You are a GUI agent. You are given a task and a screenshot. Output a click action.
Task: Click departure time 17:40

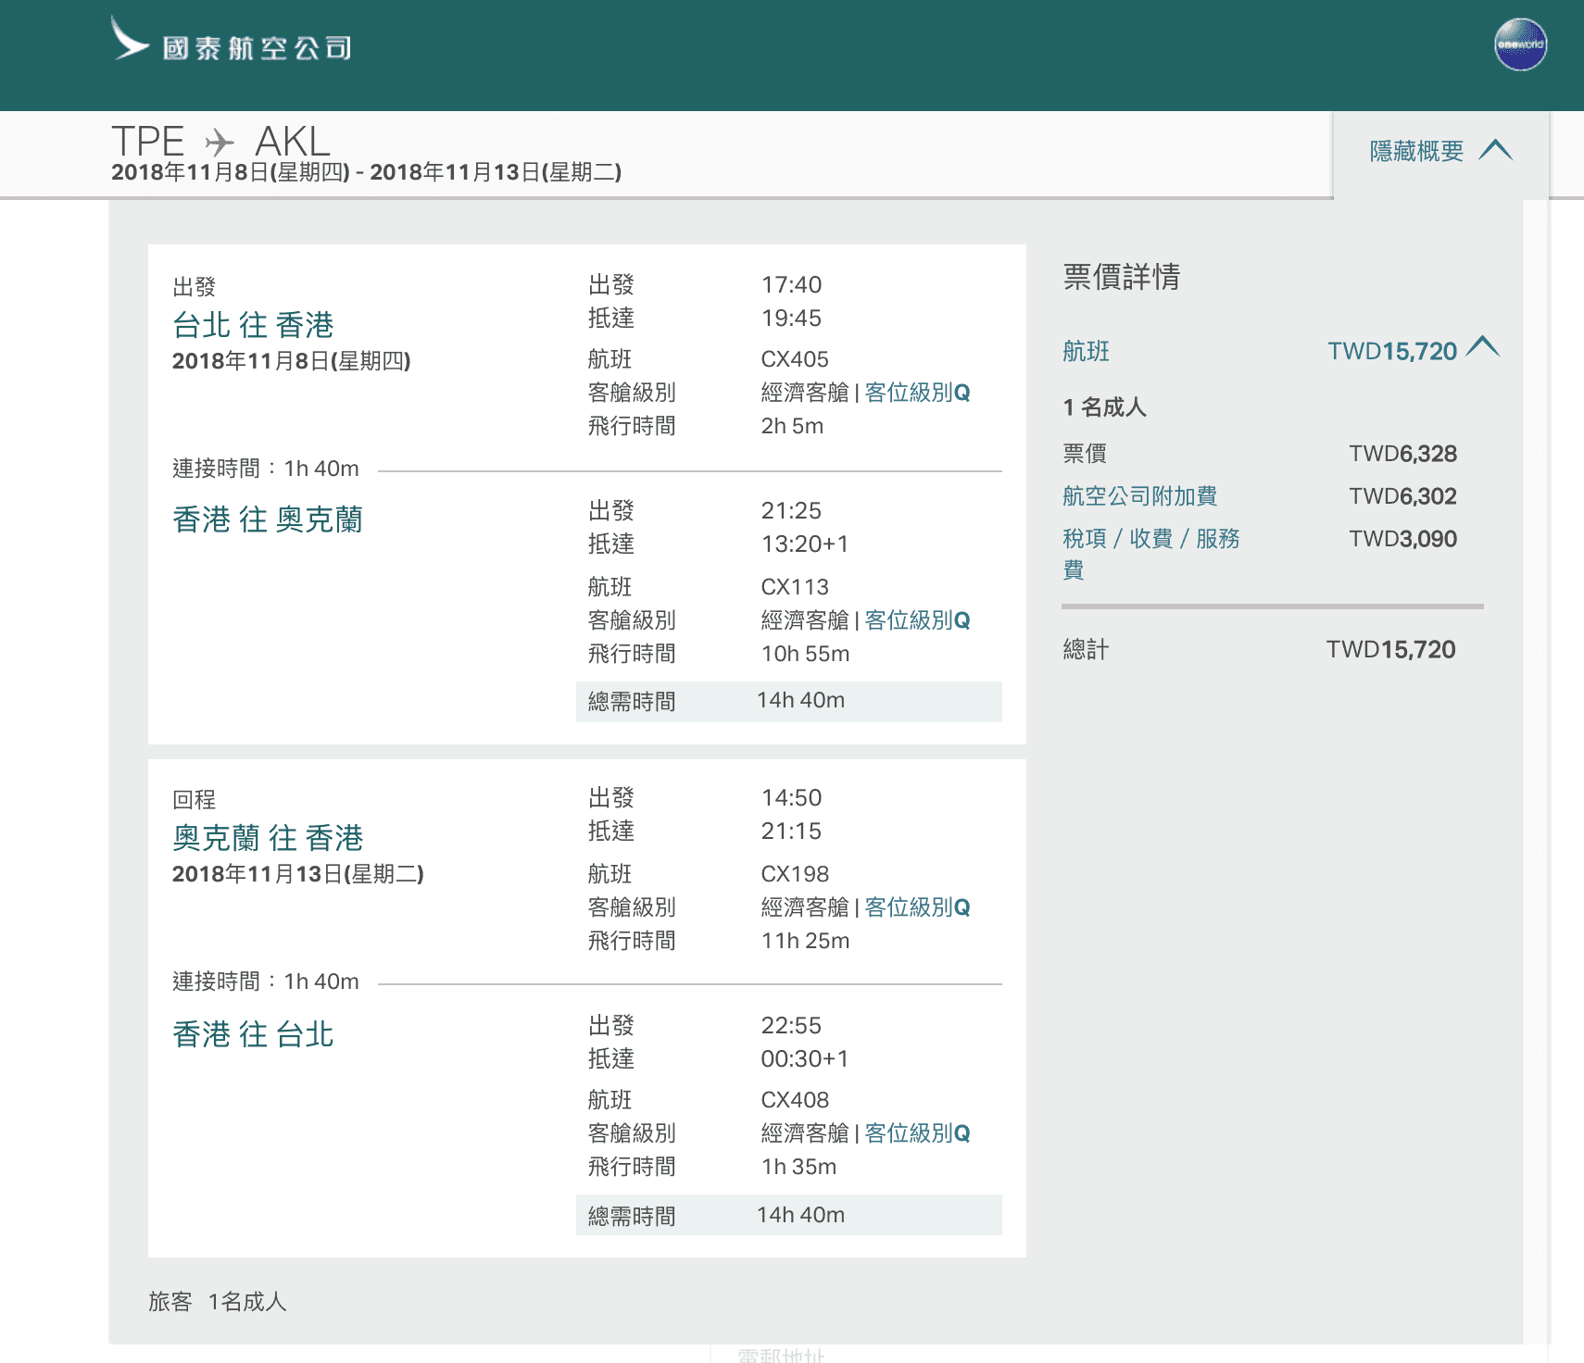pyautogui.click(x=791, y=285)
